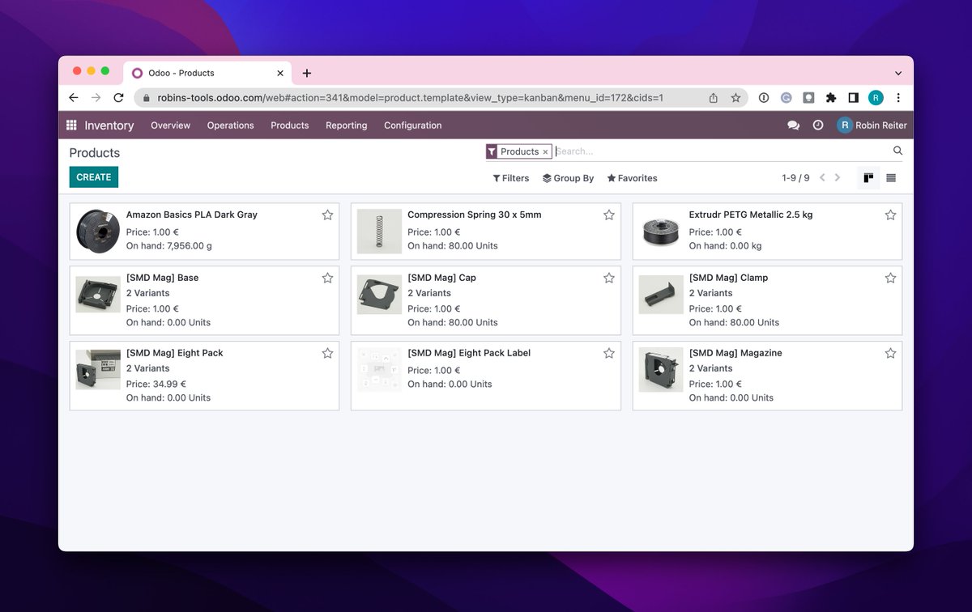Favorite the [SMD Mag] Cap product
Viewport: 972px width, 612px height.
click(x=609, y=278)
